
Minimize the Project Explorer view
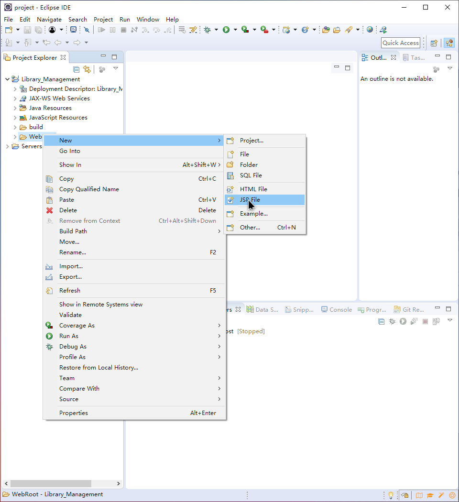[103, 56]
